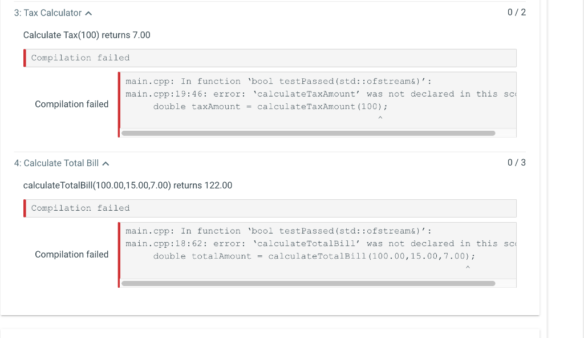584x338 pixels.
Task: Collapse the Tax Calculator section chevron
Action: point(88,14)
